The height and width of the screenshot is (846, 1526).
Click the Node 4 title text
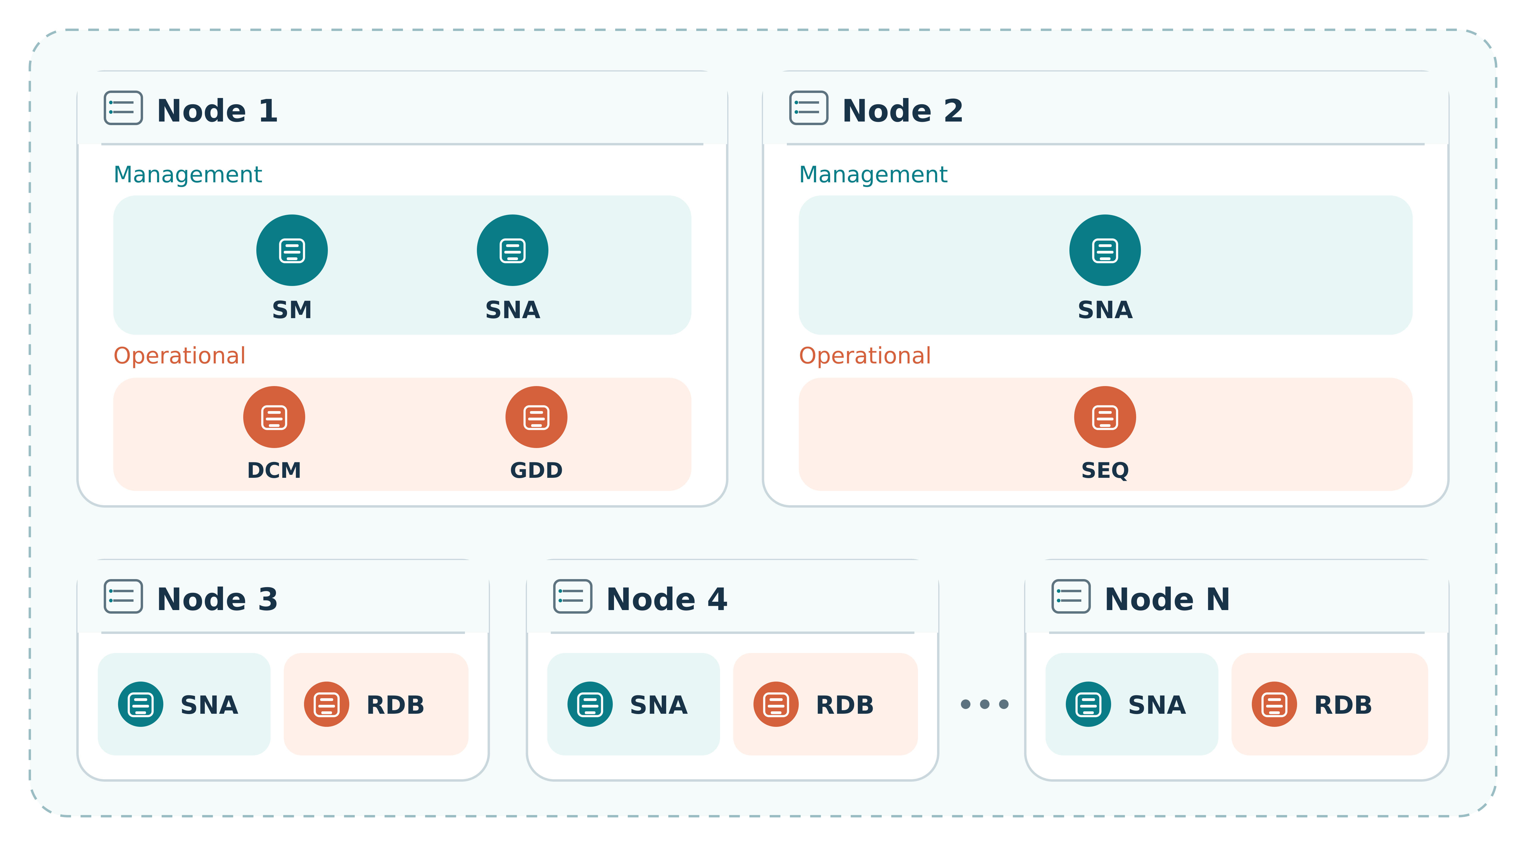coord(667,599)
